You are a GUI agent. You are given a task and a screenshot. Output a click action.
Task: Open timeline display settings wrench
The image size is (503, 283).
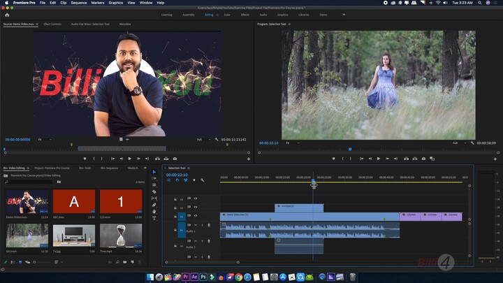coord(203,180)
